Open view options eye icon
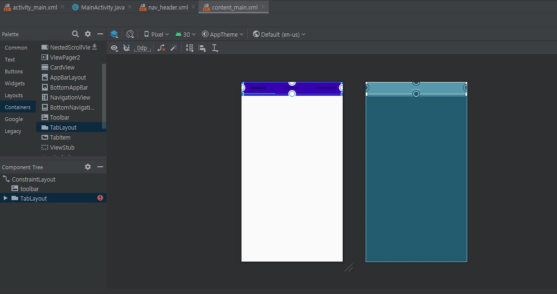Screen dimensions: 557x294 pos(114,48)
